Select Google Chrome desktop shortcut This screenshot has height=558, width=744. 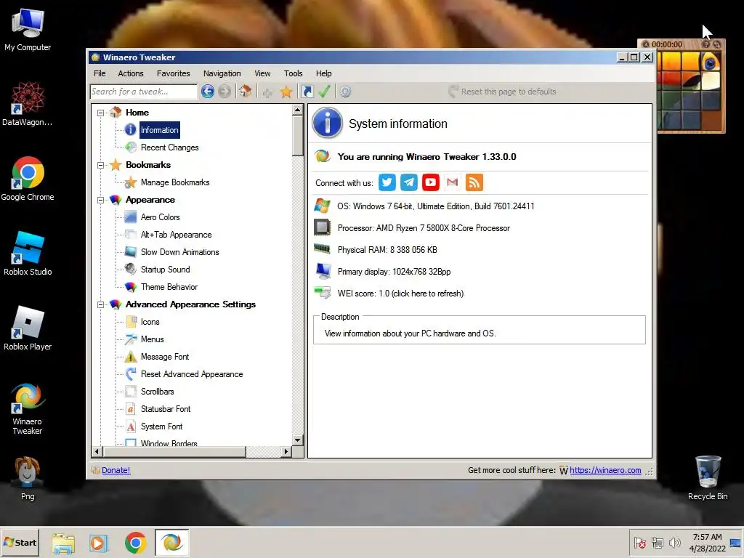click(28, 179)
